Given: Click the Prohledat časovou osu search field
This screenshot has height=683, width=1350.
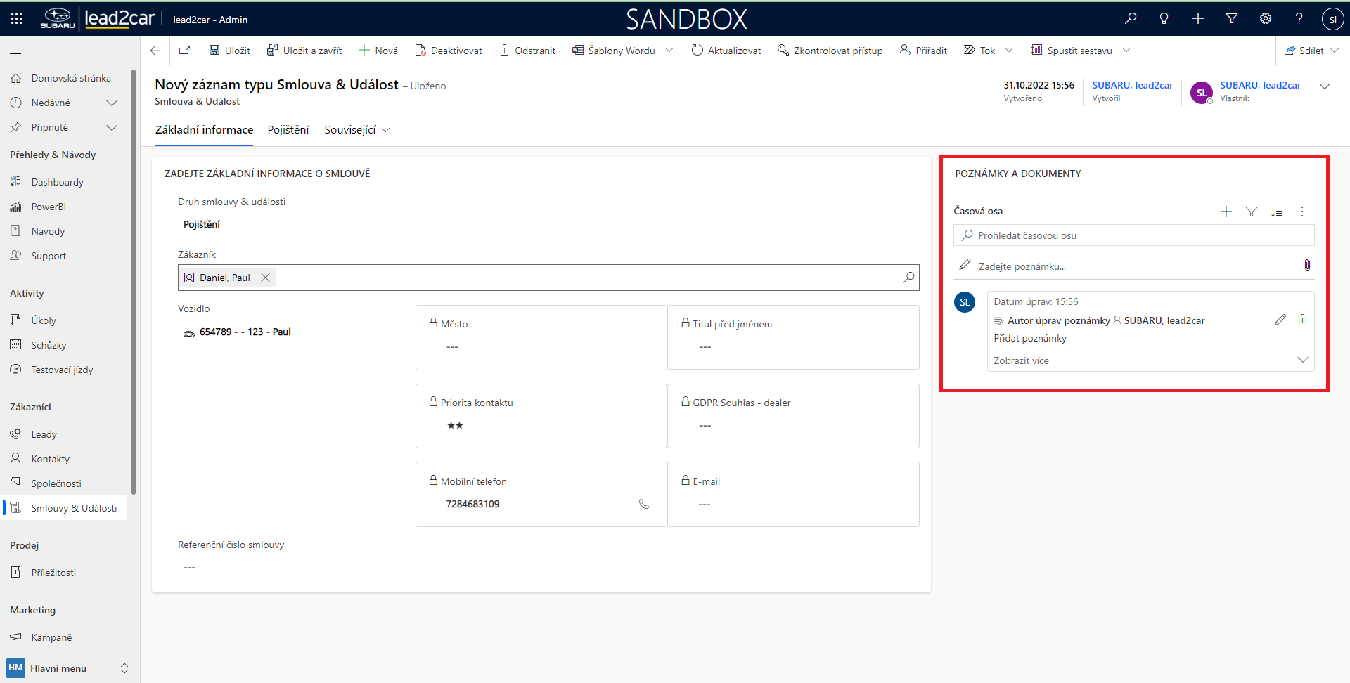Looking at the screenshot, I should click(1139, 235).
